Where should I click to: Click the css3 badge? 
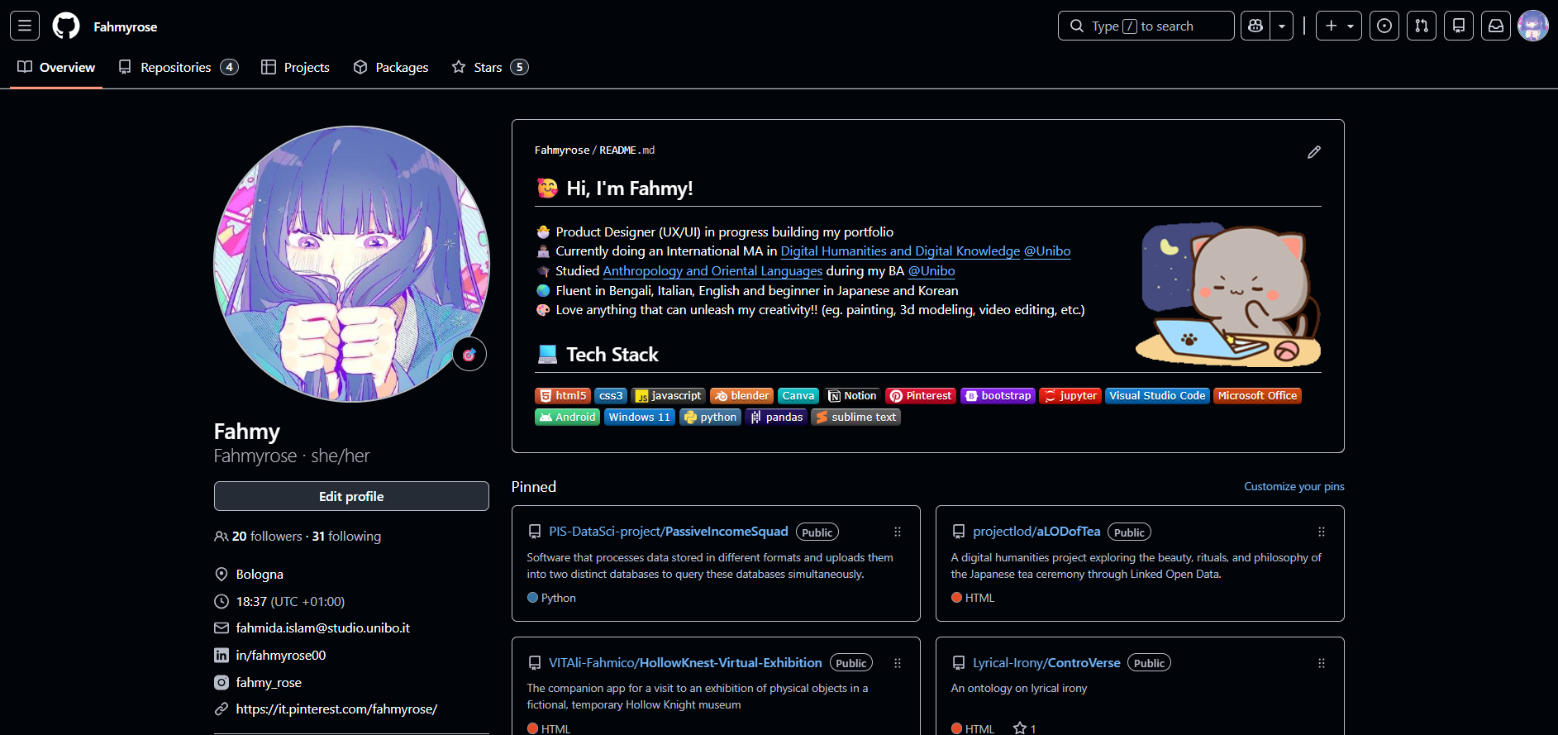611,395
